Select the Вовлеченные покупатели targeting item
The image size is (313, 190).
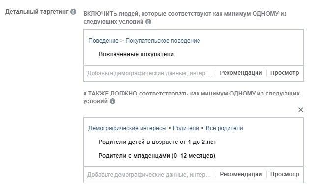coord(136,54)
